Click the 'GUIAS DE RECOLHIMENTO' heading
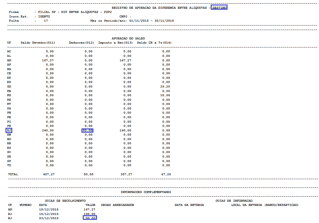Viewport: 319px width, 223px height. pos(65,201)
